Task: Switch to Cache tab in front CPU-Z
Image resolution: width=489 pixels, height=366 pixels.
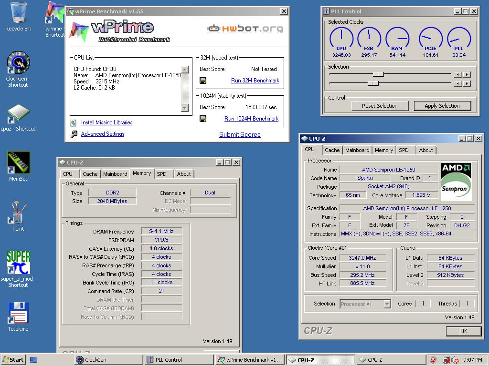Action: 332,150
